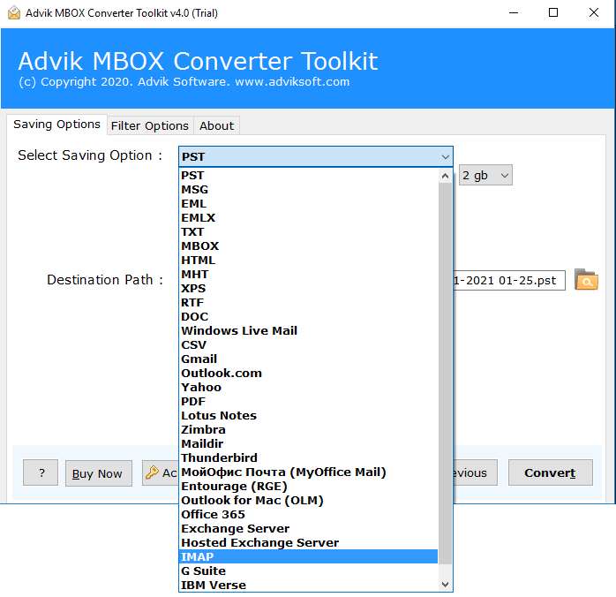Select Outlook.com as saving option
616x597 pixels.
[x=308, y=374]
